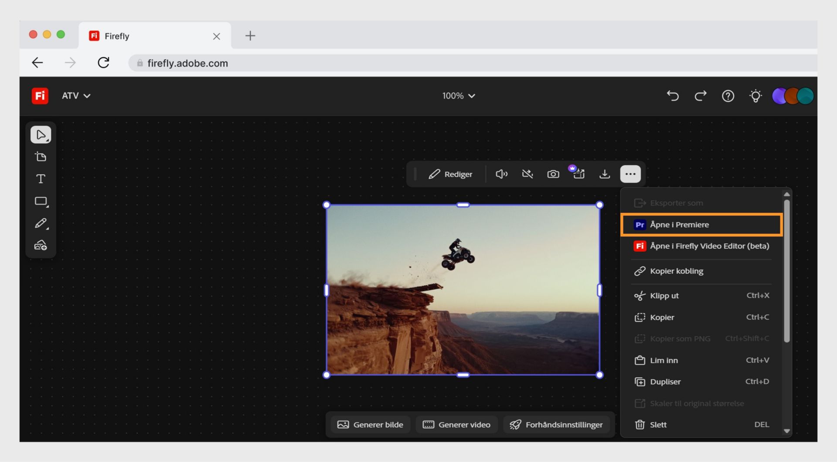Select the Text tool
Screen dimensions: 837x462
[41, 179]
